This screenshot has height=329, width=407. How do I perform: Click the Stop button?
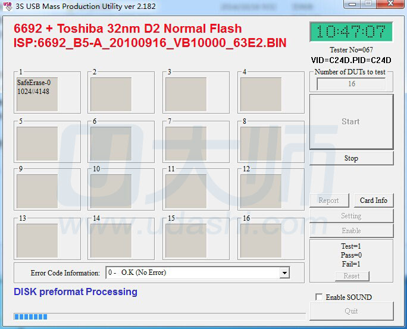[x=351, y=158]
